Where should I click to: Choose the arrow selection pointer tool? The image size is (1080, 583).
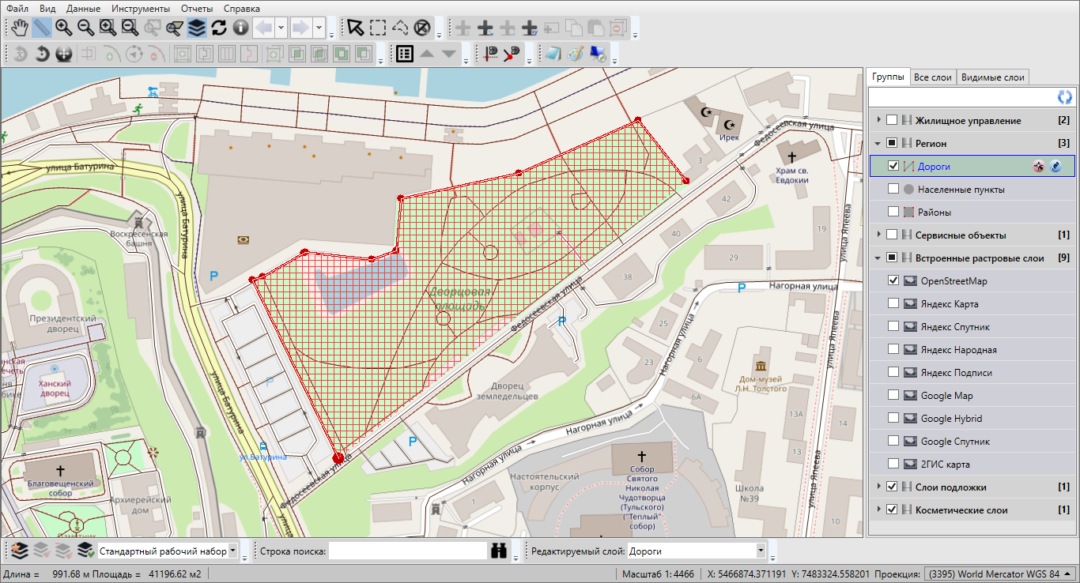tap(356, 28)
